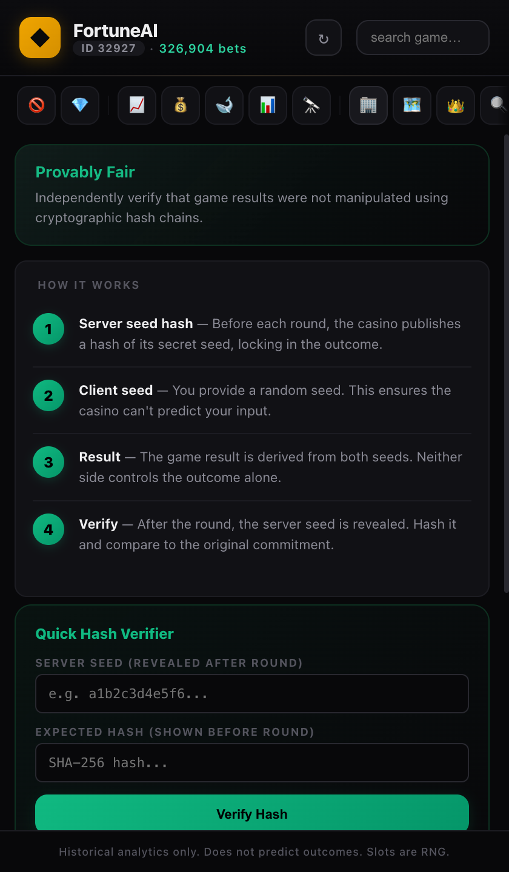
Task: Open the whale tracker icon
Action: click(x=224, y=105)
